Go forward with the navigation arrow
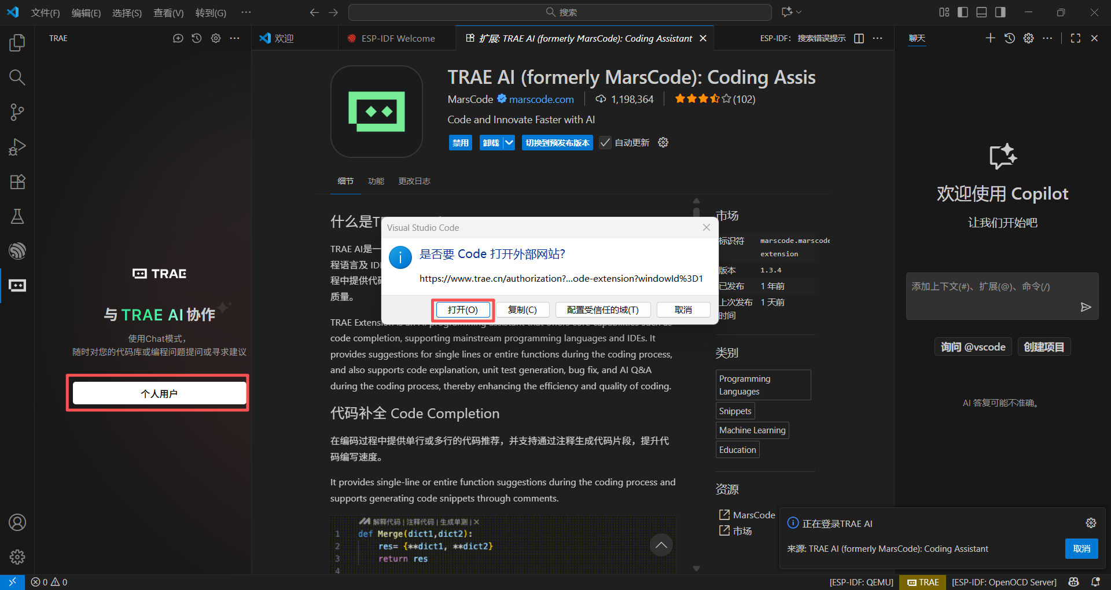Viewport: 1111px width, 590px height. [x=333, y=12]
